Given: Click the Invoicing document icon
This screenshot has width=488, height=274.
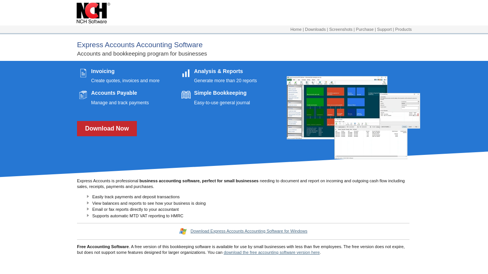Looking at the screenshot, I should click(83, 73).
